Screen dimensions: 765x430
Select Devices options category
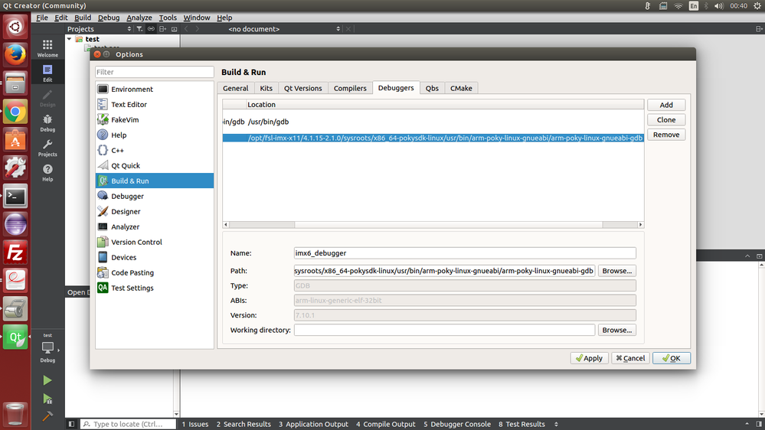pos(155,257)
